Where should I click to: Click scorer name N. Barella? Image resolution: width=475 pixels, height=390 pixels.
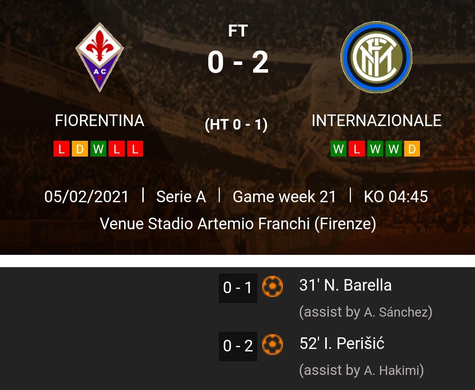coord(345,285)
